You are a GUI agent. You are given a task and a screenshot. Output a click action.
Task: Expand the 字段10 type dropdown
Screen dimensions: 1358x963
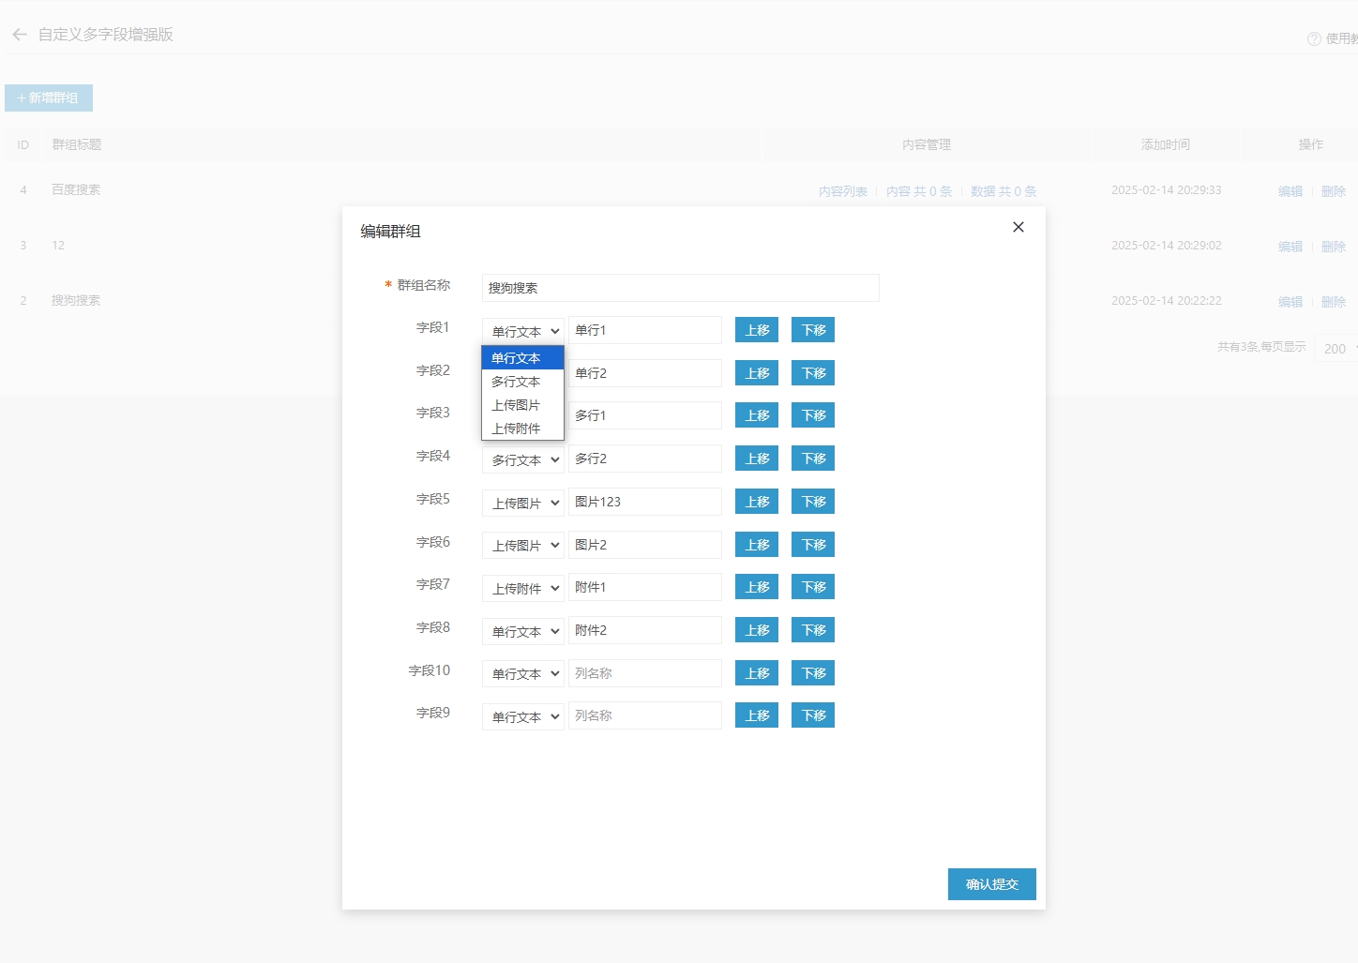[x=522, y=673]
